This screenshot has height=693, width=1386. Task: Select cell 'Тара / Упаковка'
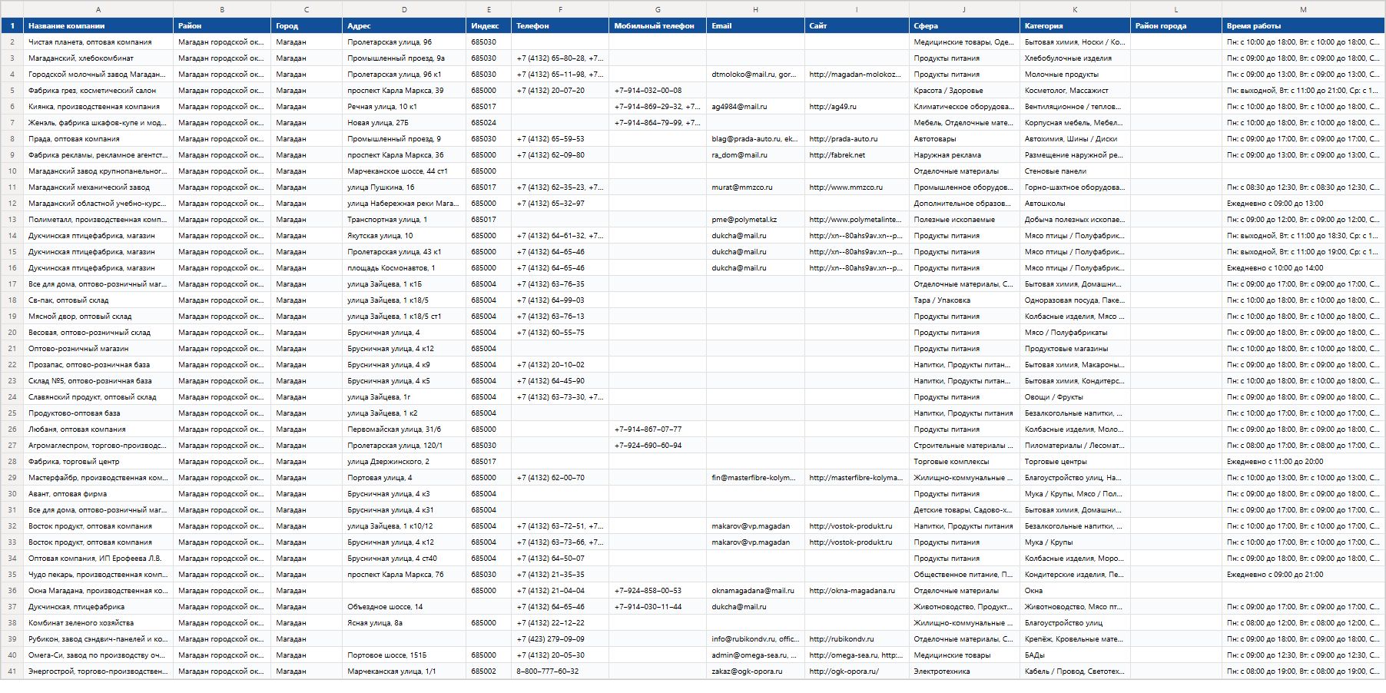pos(964,300)
